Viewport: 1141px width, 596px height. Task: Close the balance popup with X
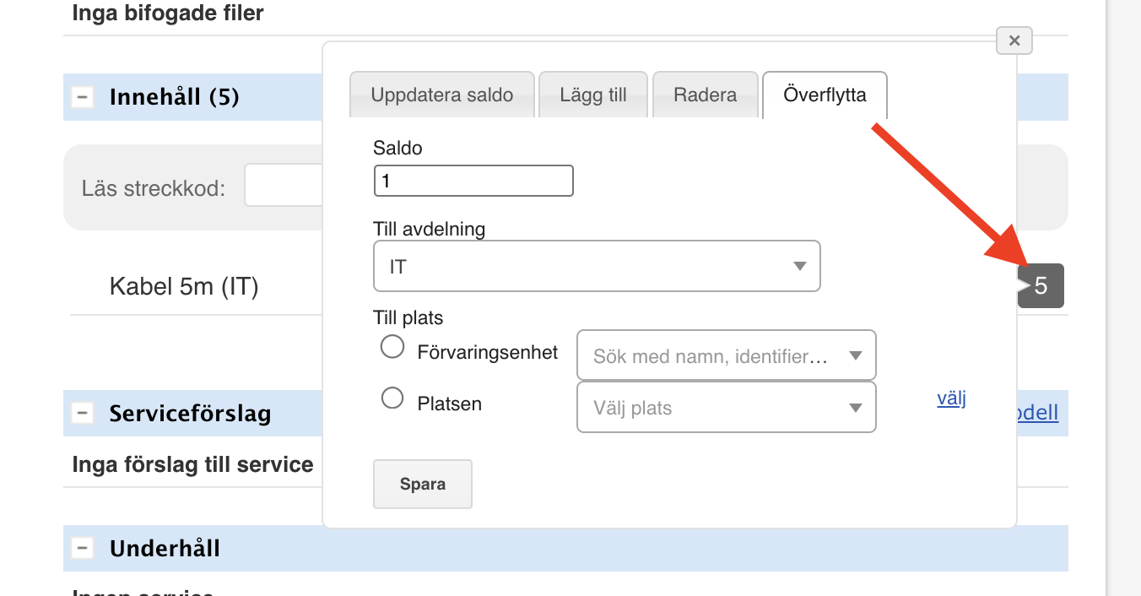tap(1014, 41)
